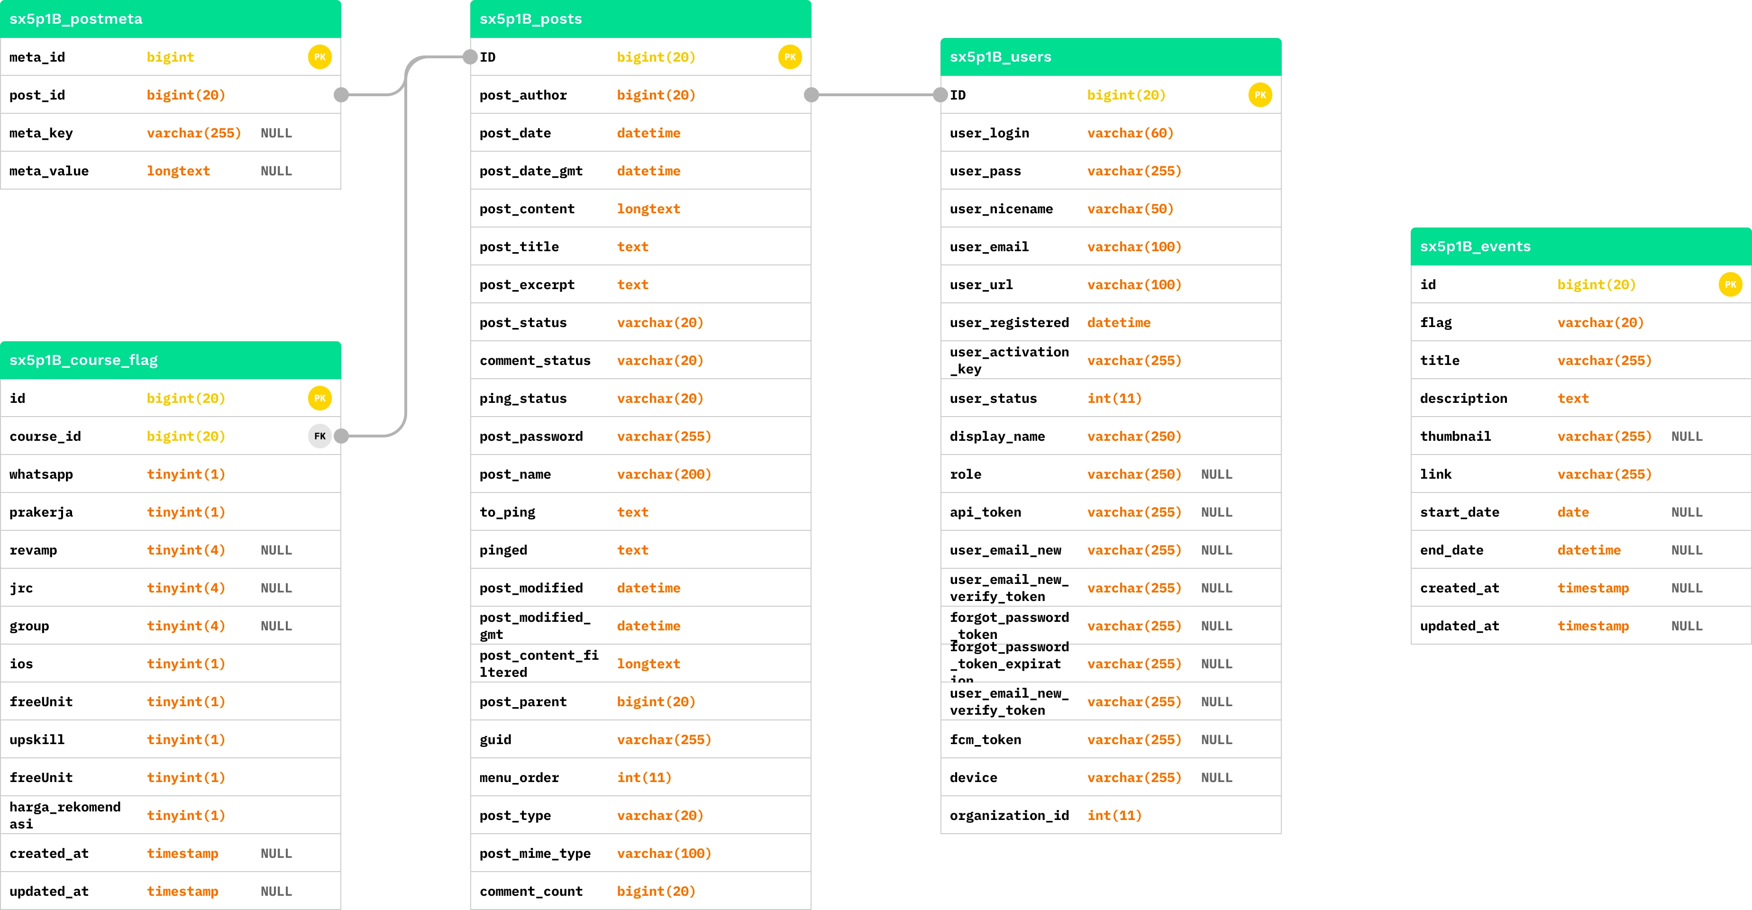Click connector endpoint beside post_id row
The width and height of the screenshot is (1752, 910).
click(x=341, y=95)
